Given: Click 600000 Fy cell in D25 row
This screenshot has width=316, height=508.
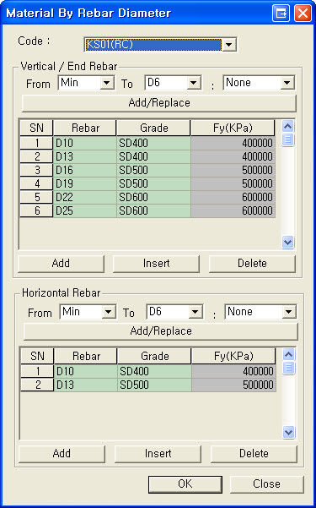Looking at the screenshot, I should (x=233, y=210).
